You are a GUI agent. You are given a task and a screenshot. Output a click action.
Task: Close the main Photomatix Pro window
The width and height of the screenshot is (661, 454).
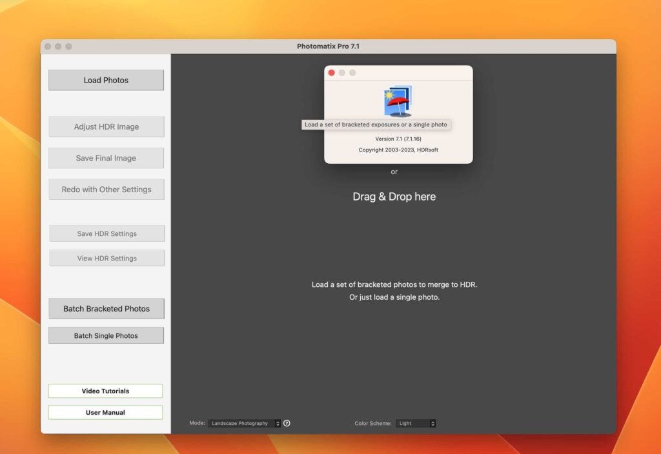[48, 46]
